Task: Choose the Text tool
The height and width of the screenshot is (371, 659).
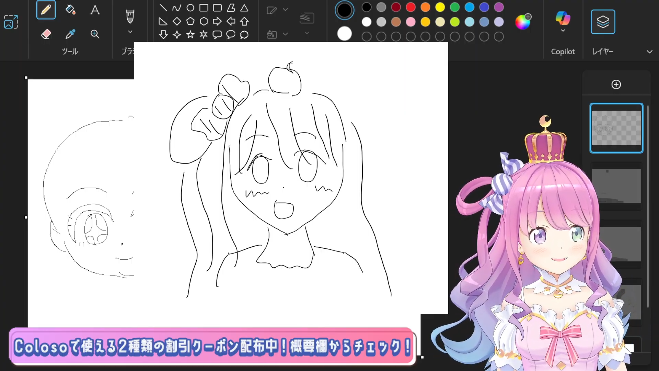Action: (x=95, y=10)
